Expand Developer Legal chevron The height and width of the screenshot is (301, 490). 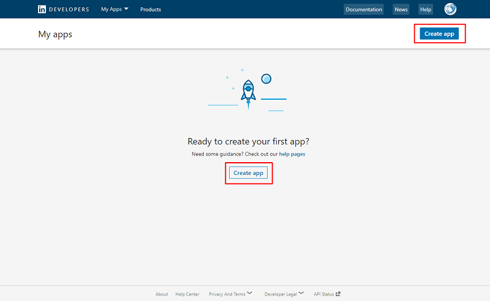click(x=301, y=293)
